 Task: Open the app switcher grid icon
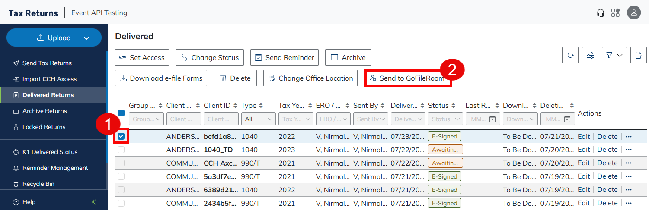tap(615, 13)
